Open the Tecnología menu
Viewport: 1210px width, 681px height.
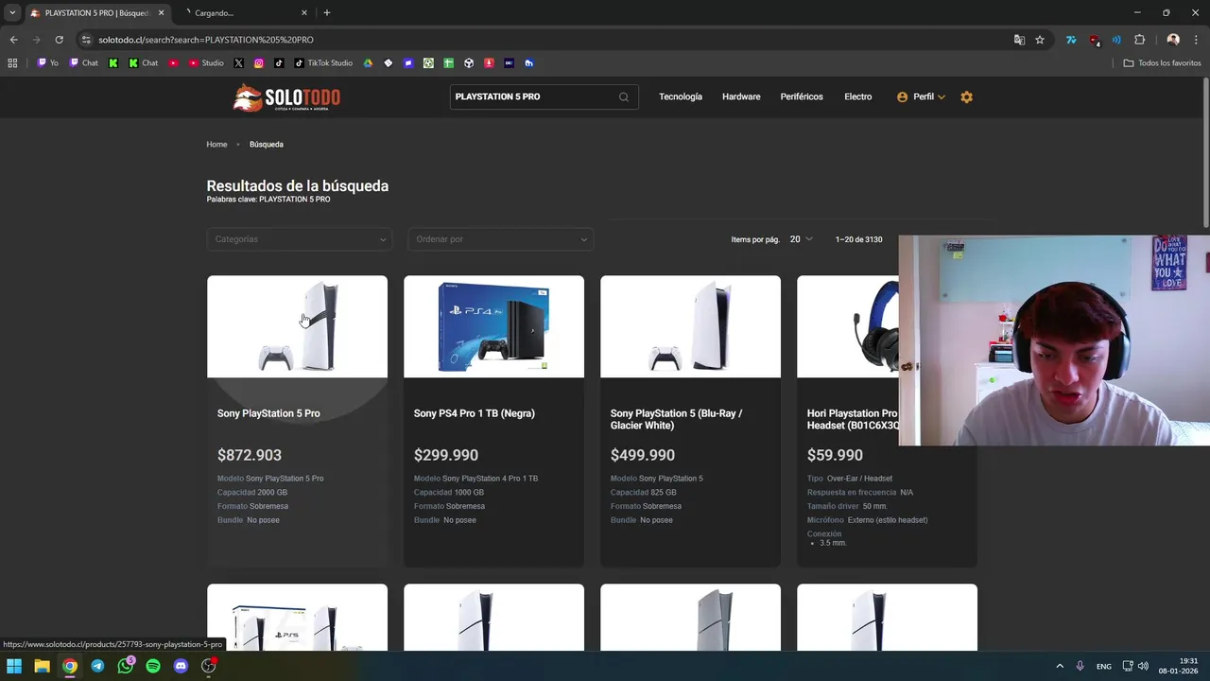click(x=681, y=96)
